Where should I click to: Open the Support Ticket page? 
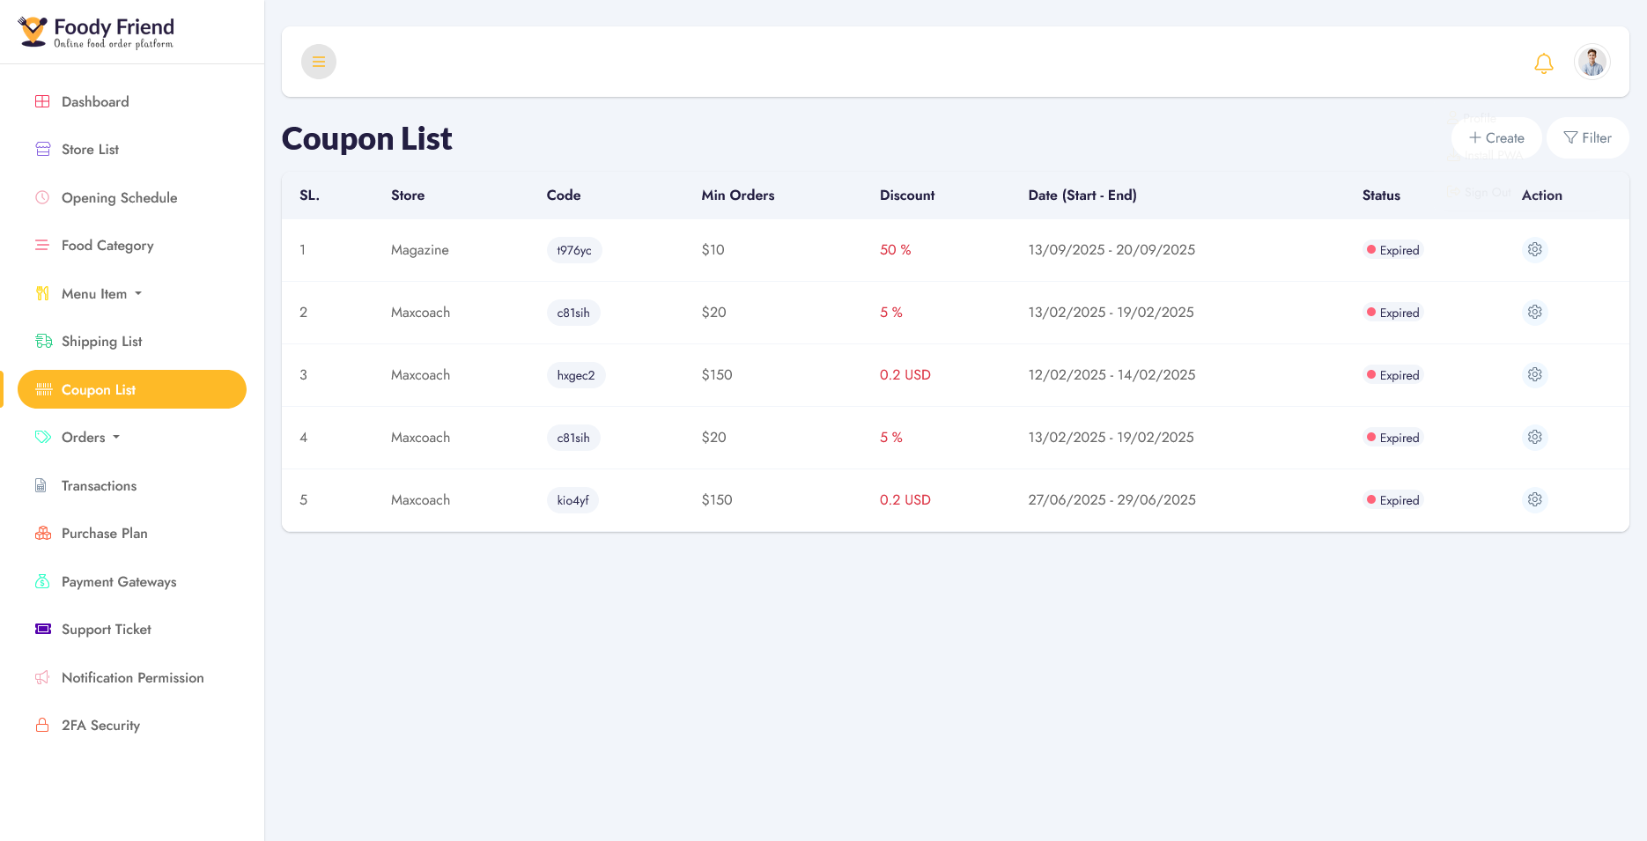tap(132, 629)
